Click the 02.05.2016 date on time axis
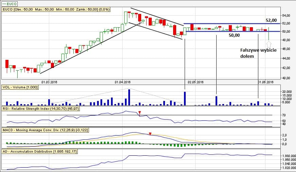 (x=196, y=82)
